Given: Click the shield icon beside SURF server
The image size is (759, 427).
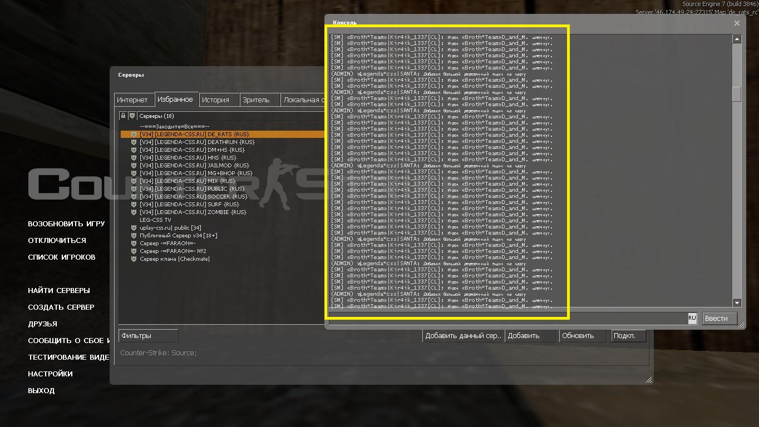Looking at the screenshot, I should (134, 204).
